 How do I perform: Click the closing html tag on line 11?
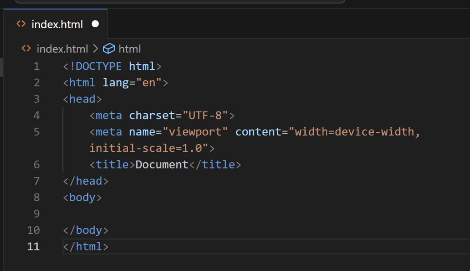point(86,246)
